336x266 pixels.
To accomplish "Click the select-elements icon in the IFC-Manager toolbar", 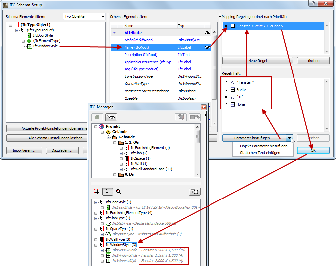I will 181,117.
